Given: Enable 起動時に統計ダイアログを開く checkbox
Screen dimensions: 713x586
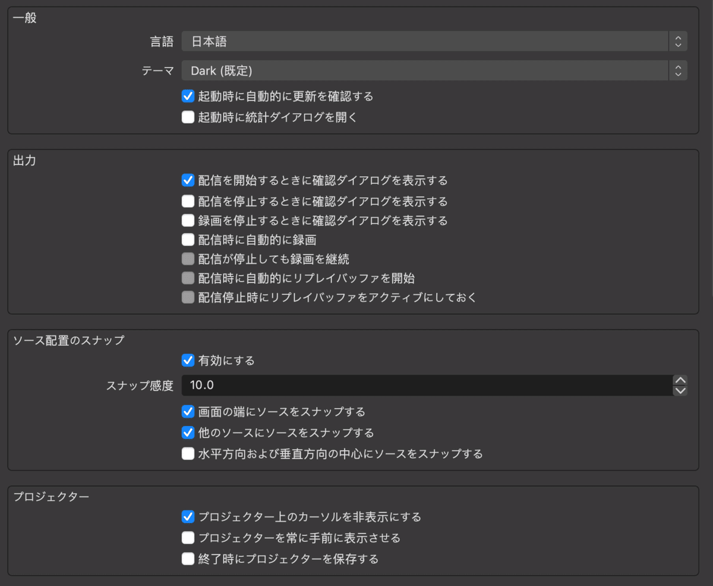Looking at the screenshot, I should click(188, 117).
